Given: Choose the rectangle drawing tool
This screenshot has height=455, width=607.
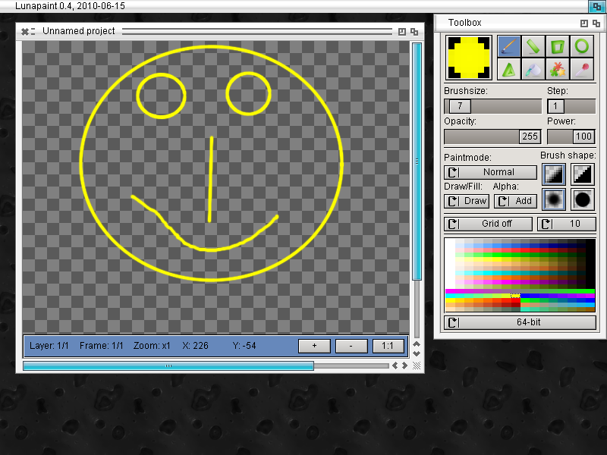Looking at the screenshot, I should 558,46.
